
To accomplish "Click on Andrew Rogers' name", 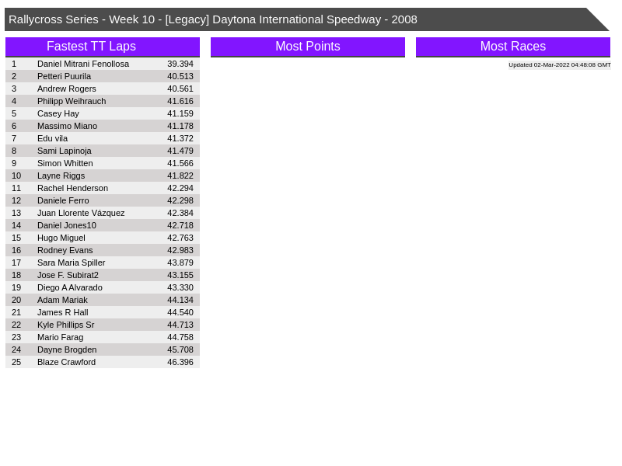I will point(67,89).
